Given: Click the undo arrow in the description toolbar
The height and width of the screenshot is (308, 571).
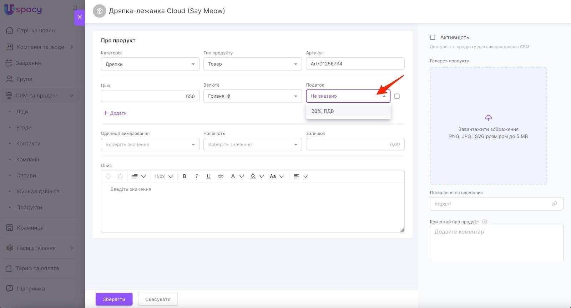Looking at the screenshot, I should pyautogui.click(x=108, y=176).
